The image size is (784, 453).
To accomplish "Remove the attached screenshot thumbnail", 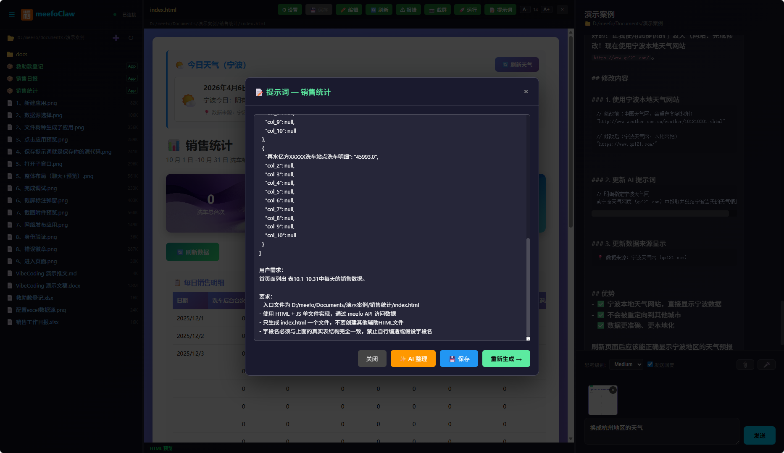I will (613, 390).
